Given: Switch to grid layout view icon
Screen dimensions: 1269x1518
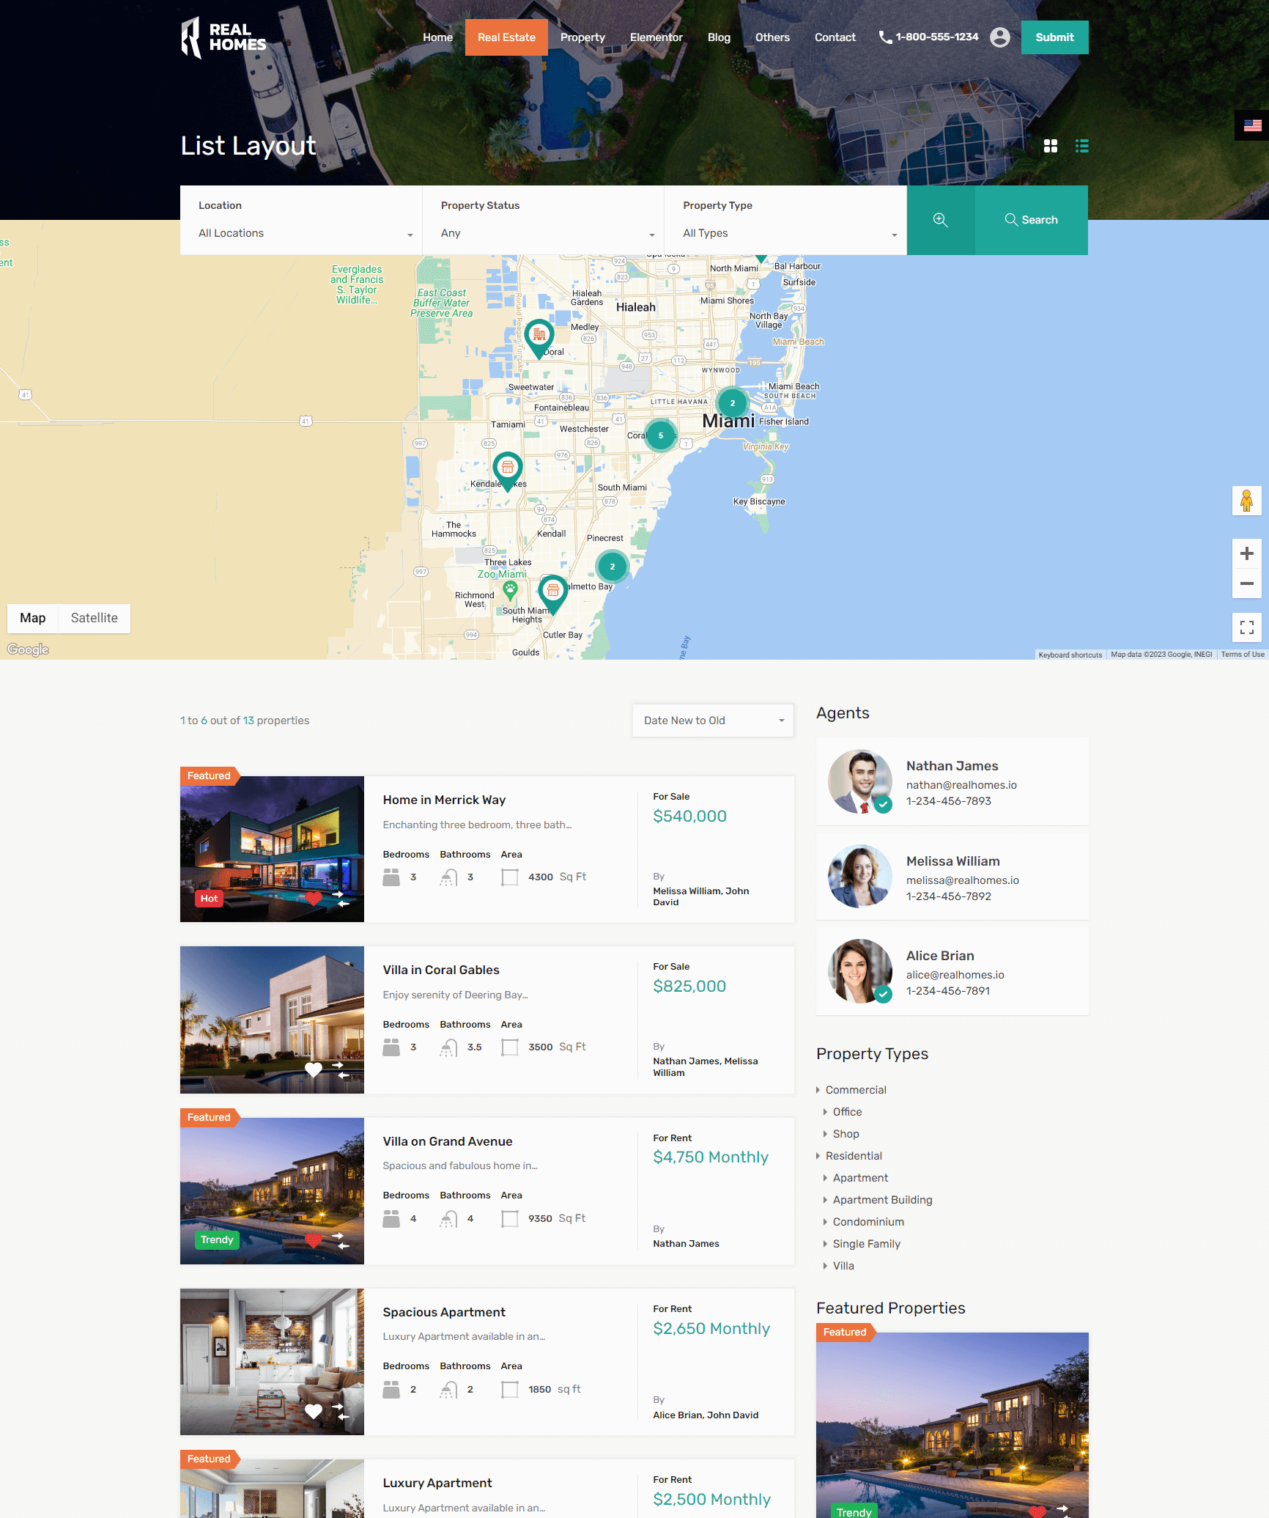Looking at the screenshot, I should 1051,146.
